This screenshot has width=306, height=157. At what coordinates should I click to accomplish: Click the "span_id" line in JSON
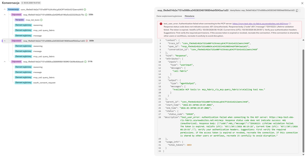(208, 47)
